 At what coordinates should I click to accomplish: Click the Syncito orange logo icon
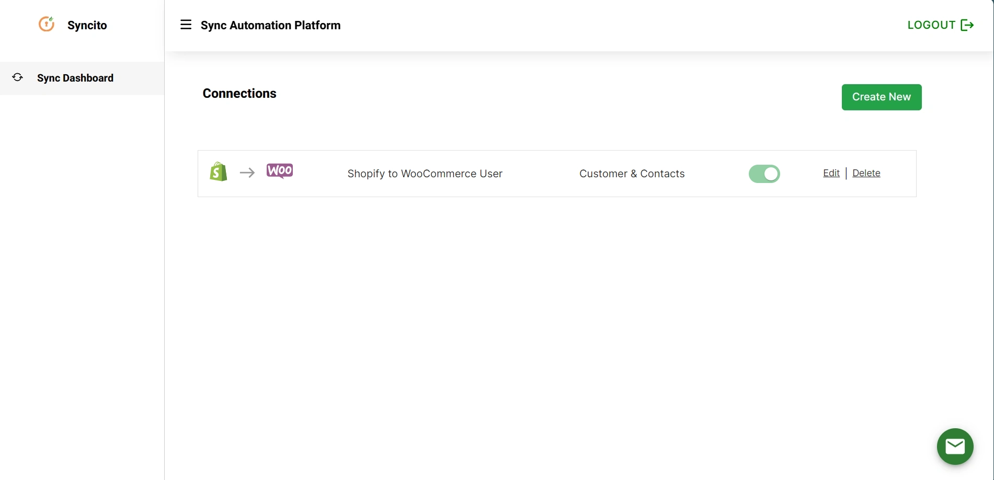pos(47,24)
